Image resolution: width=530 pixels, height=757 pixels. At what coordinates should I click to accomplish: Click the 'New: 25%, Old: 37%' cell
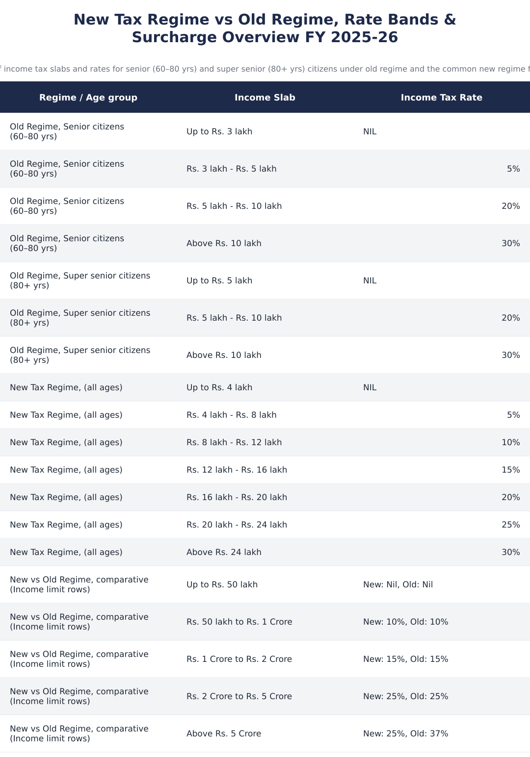[442, 733]
